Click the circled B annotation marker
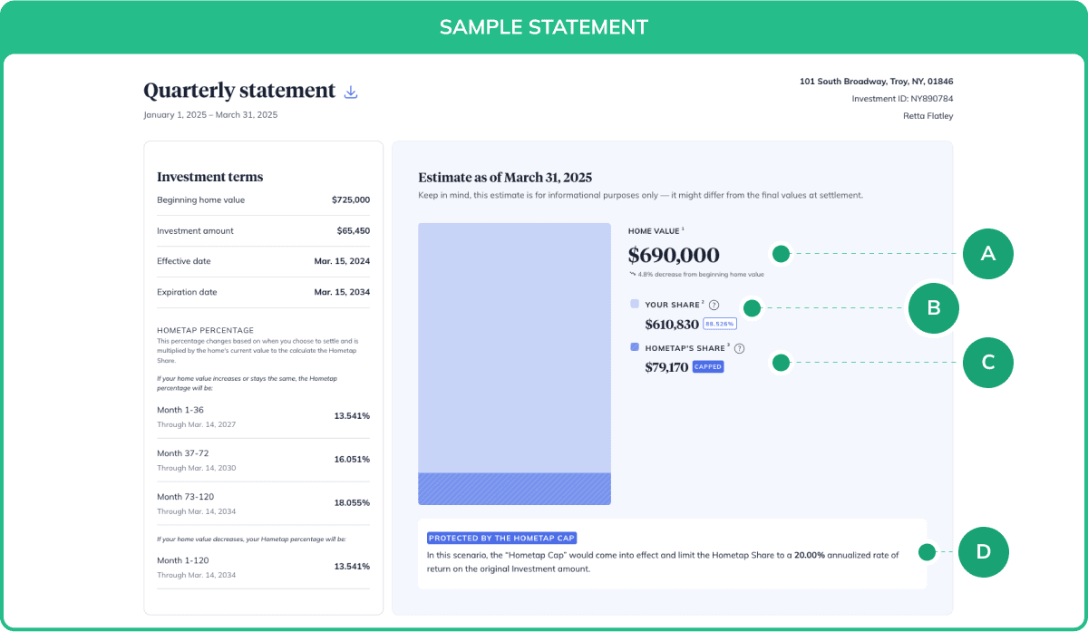 click(933, 308)
